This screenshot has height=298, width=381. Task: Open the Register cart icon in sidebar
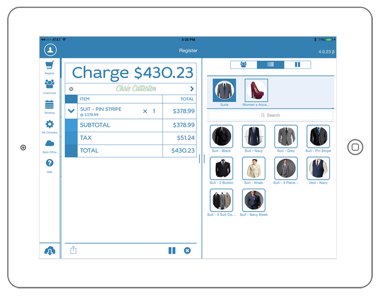click(50, 66)
